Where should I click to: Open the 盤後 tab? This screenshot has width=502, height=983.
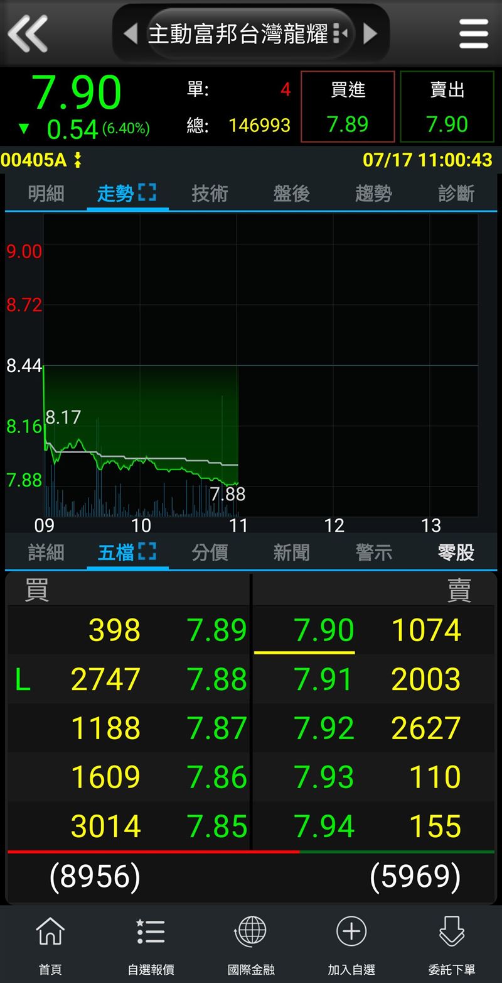pos(291,194)
